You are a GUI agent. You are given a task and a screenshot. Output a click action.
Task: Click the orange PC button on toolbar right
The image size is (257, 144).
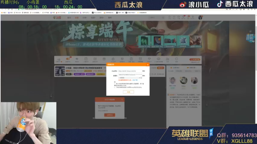(x=195, y=60)
